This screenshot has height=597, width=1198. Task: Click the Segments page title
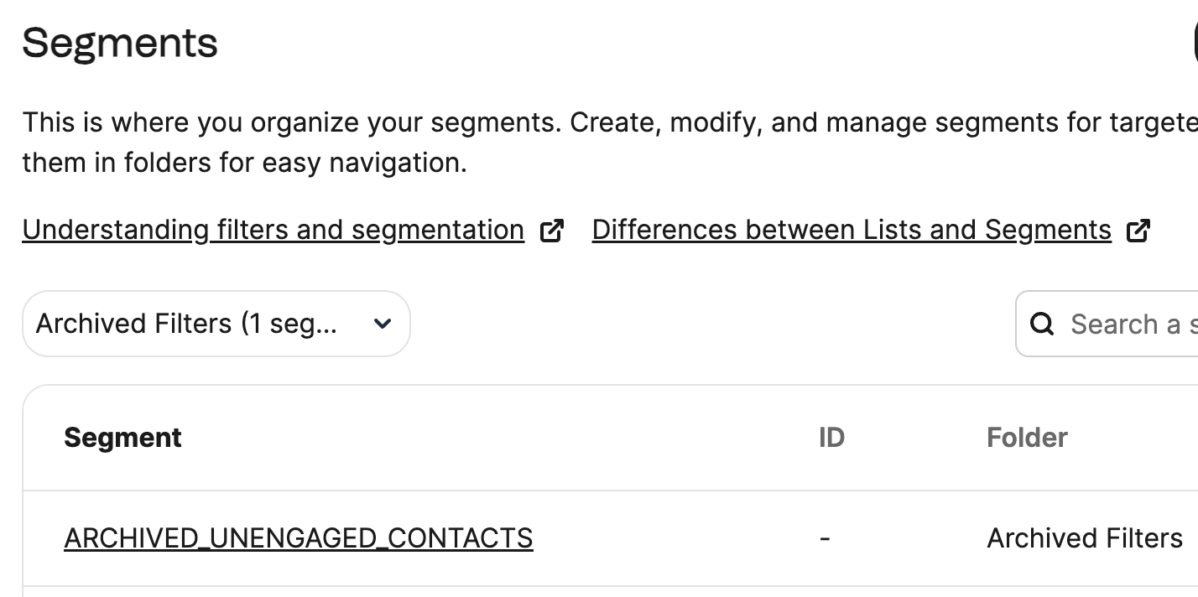pyautogui.click(x=120, y=43)
